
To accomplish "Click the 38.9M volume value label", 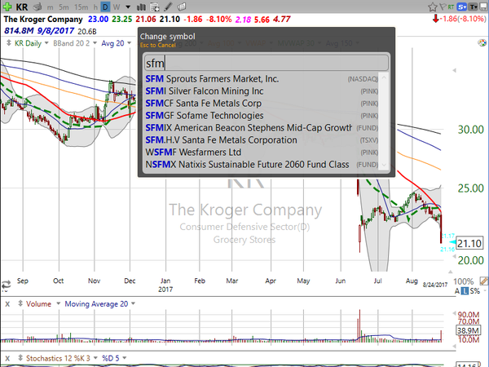I will [x=468, y=330].
